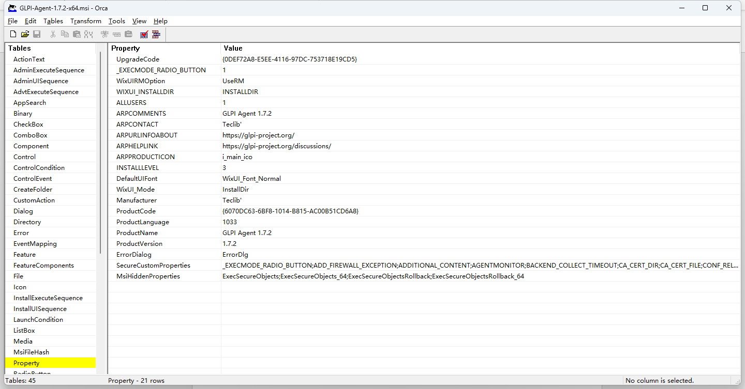Image resolution: width=745 pixels, height=389 pixels.
Task: Click the Copy Row toolbar icon
Action: [x=116, y=34]
